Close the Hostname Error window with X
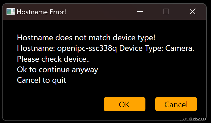The image size is (211, 123). [x=193, y=11]
